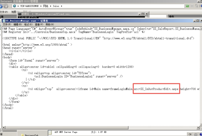
Task: Open IIS Manager 视图 menu
Action: tap(14, 12)
